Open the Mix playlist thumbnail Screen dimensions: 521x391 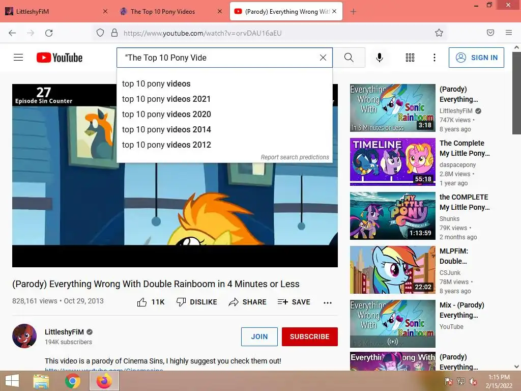click(x=392, y=323)
